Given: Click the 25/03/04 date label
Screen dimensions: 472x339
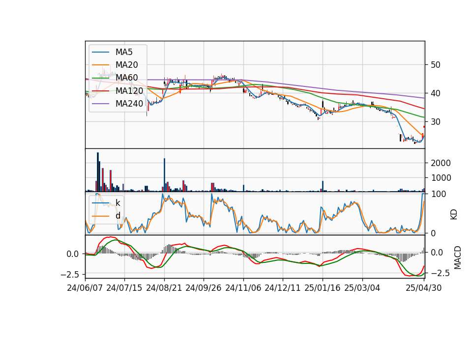Looking at the screenshot, I should click(362, 288).
